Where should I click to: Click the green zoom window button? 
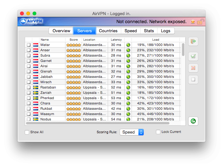point(34,13)
